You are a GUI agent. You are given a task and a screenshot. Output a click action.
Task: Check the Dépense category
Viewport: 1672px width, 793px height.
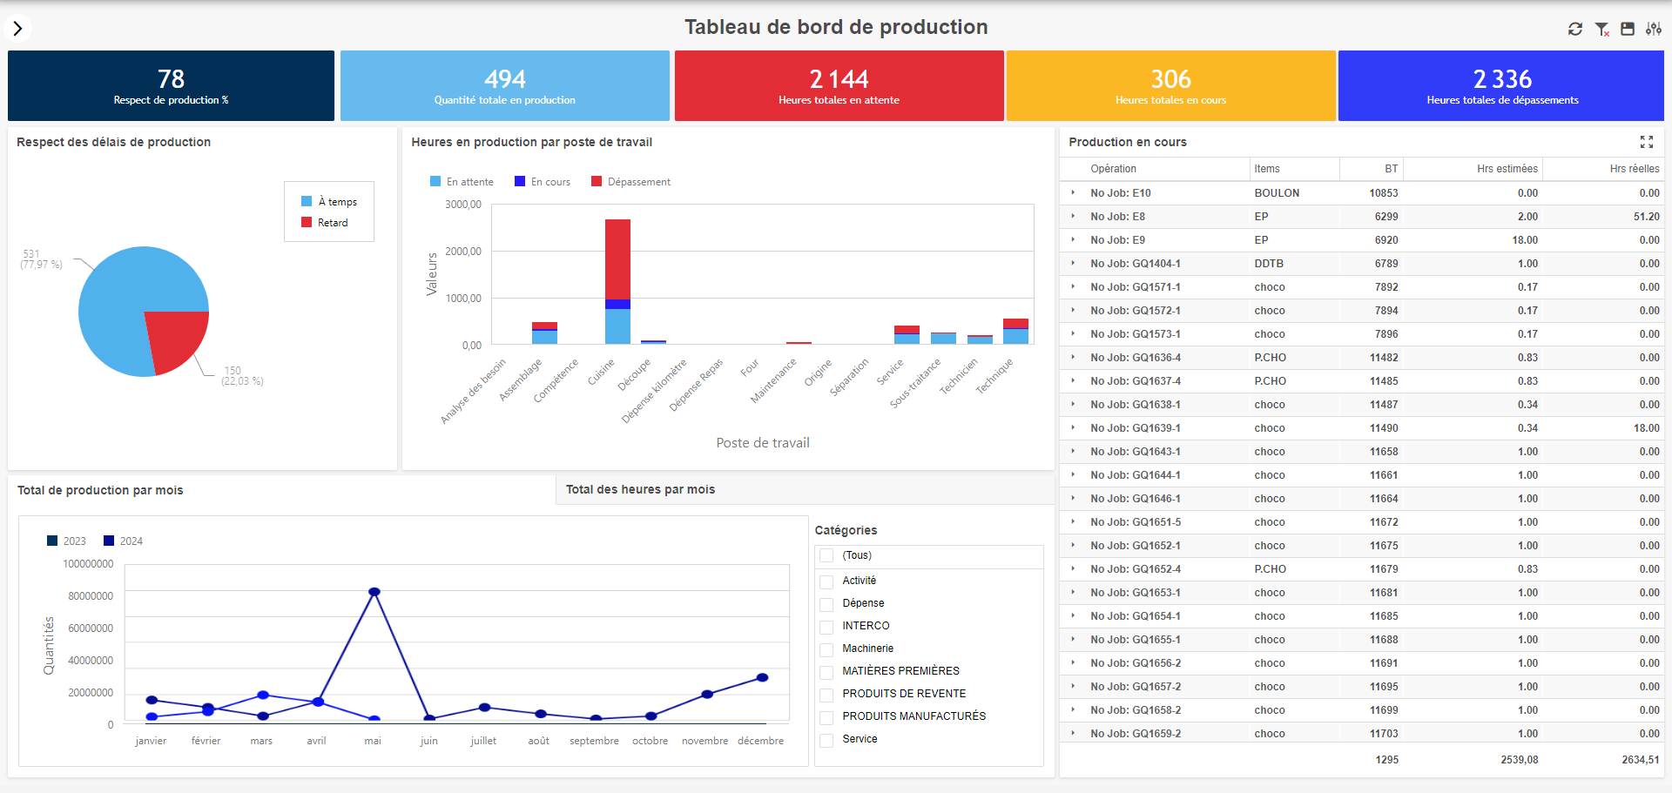tap(827, 604)
